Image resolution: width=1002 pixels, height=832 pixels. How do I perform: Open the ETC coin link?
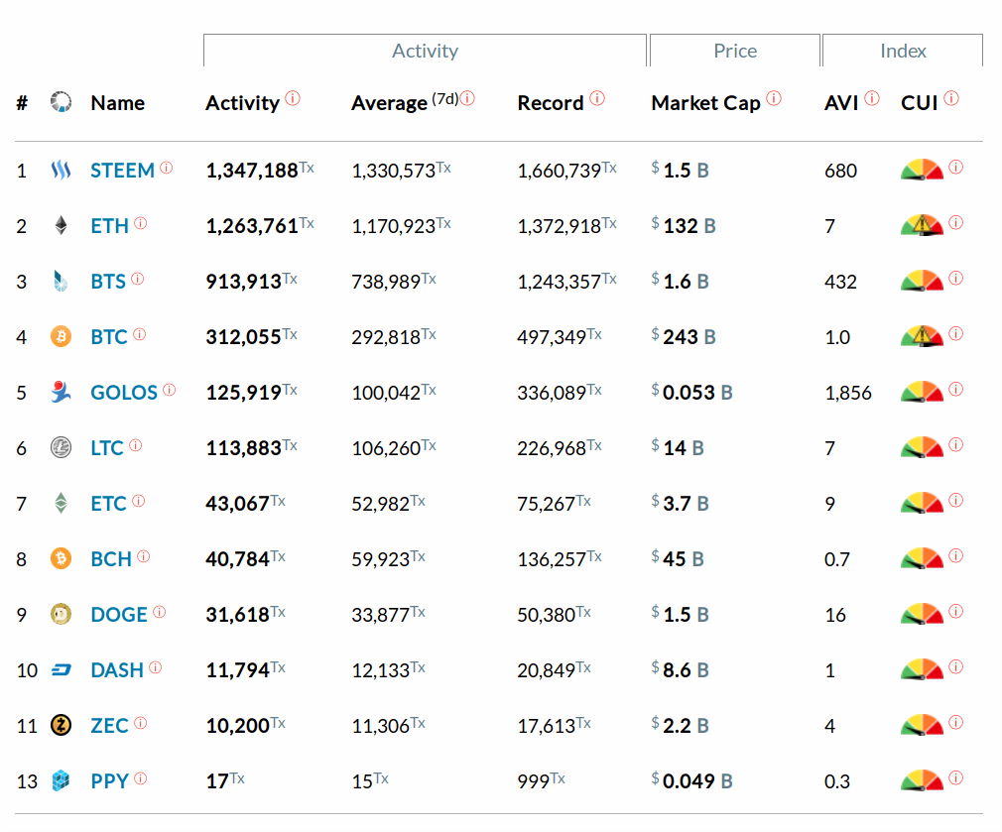tap(109, 504)
